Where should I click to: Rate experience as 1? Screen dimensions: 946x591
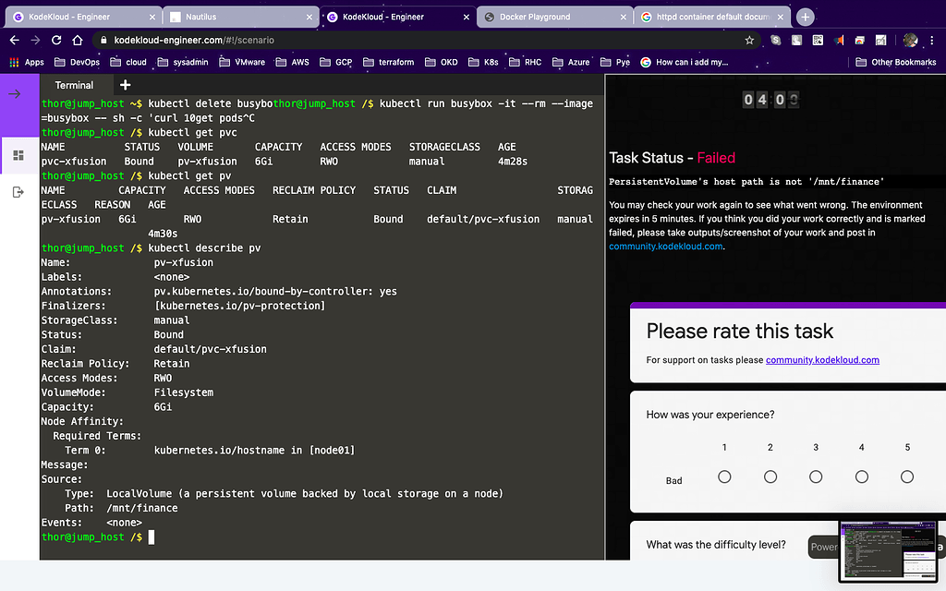point(724,476)
